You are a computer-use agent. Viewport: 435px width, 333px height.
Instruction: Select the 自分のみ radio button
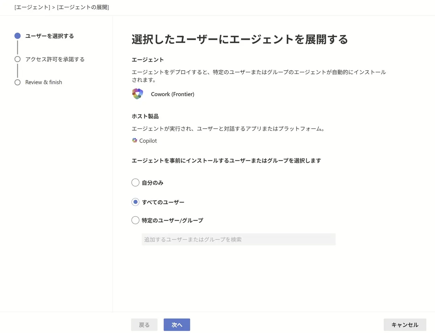click(135, 183)
